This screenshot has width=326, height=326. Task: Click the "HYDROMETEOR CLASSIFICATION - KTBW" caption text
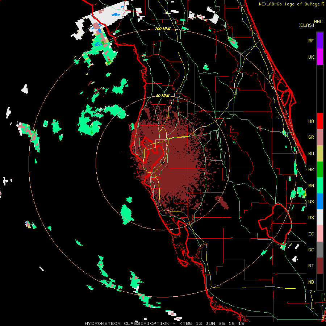pos(138,323)
